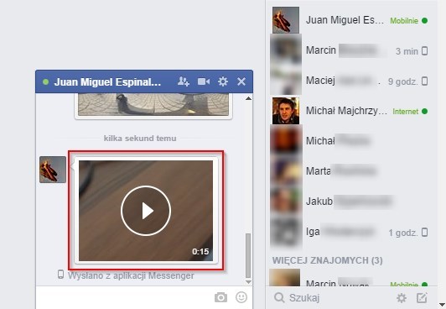The height and width of the screenshot is (309, 446).
Task: Click Juan Miguel avatar in friends list
Action: (286, 20)
